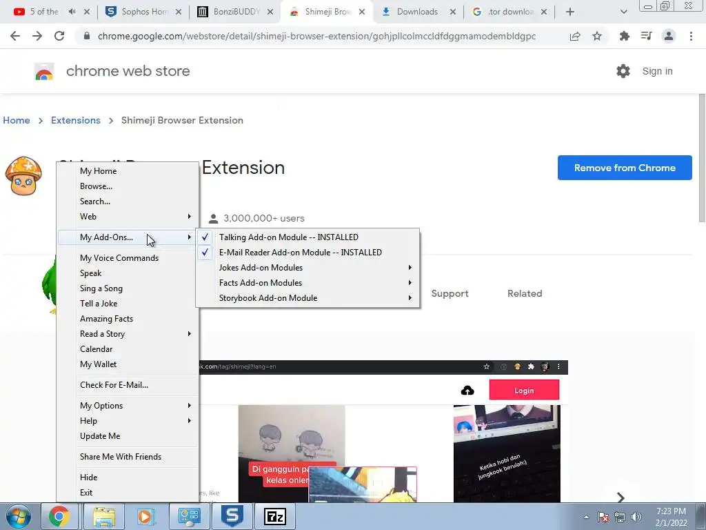Select Check For E-Mail... menu item
This screenshot has height=530, width=706.
[128, 385]
